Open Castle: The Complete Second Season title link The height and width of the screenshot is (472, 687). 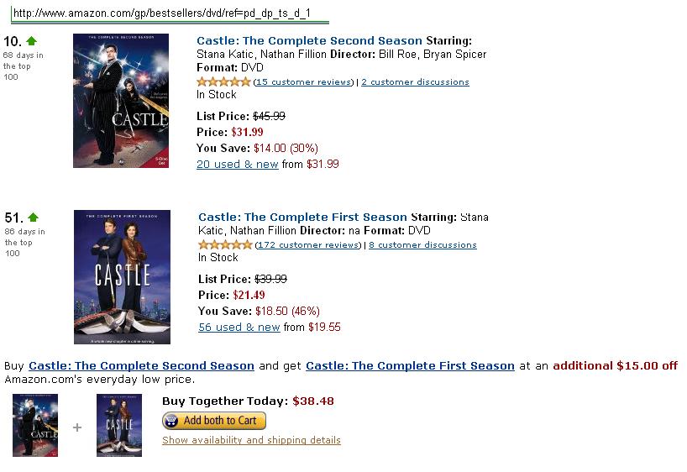click(x=309, y=41)
